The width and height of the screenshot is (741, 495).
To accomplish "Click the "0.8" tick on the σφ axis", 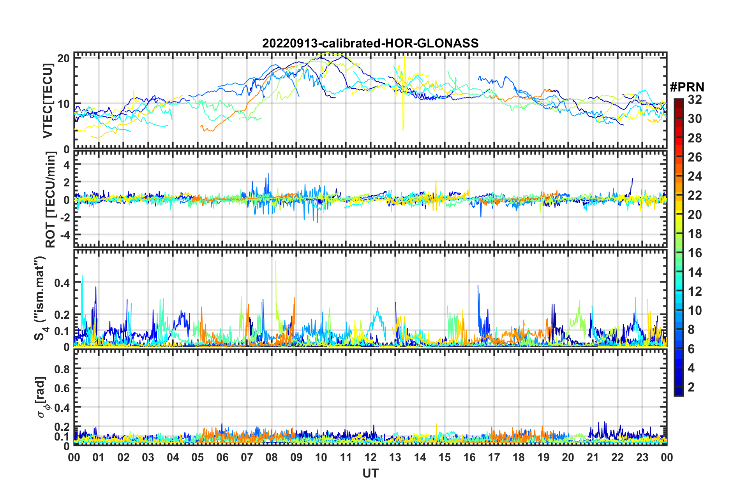I will 62,369.
